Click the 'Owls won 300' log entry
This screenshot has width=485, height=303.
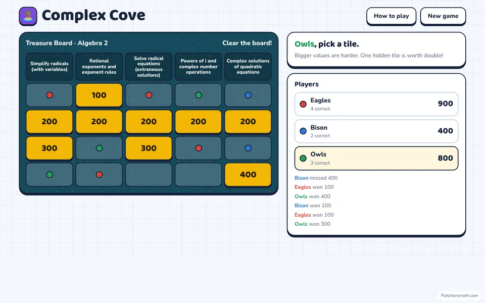point(312,224)
